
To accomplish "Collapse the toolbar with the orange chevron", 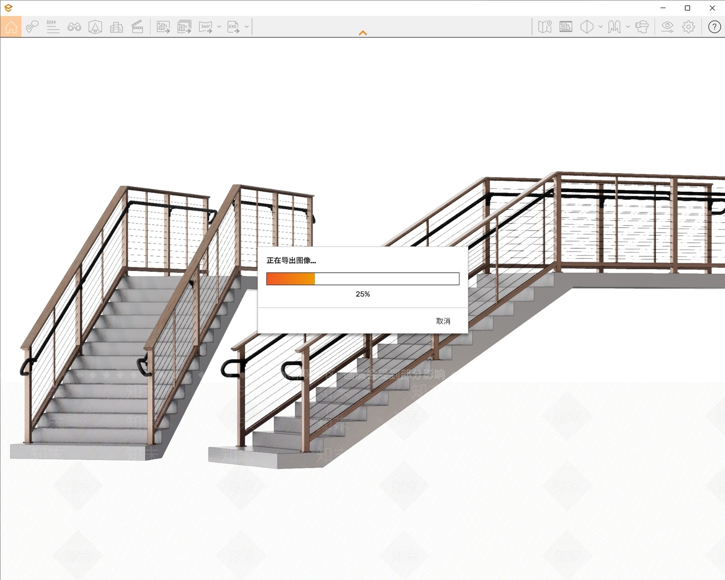I will point(363,33).
